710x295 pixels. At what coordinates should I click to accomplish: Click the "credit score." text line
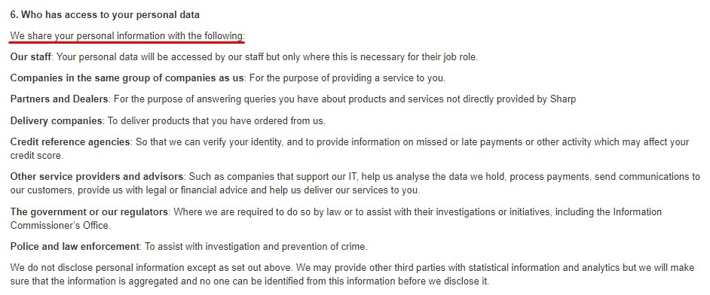click(37, 156)
